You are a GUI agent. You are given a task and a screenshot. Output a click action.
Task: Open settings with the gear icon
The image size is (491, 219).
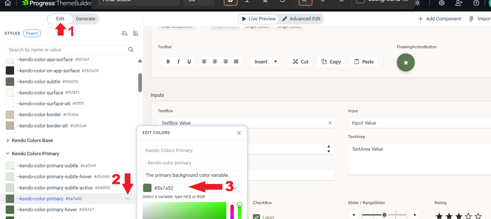tap(441, 3)
